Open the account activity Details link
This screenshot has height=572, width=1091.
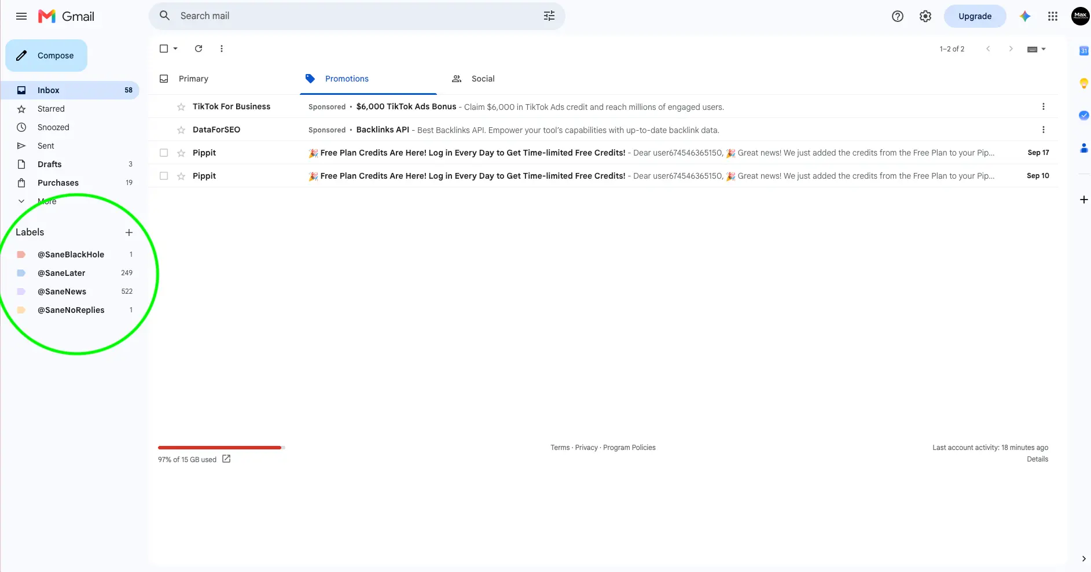coord(1037,459)
